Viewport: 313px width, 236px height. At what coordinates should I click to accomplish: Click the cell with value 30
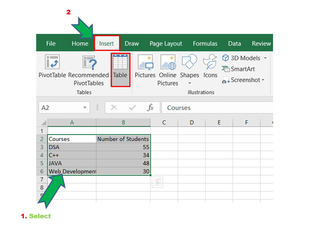pos(123,171)
